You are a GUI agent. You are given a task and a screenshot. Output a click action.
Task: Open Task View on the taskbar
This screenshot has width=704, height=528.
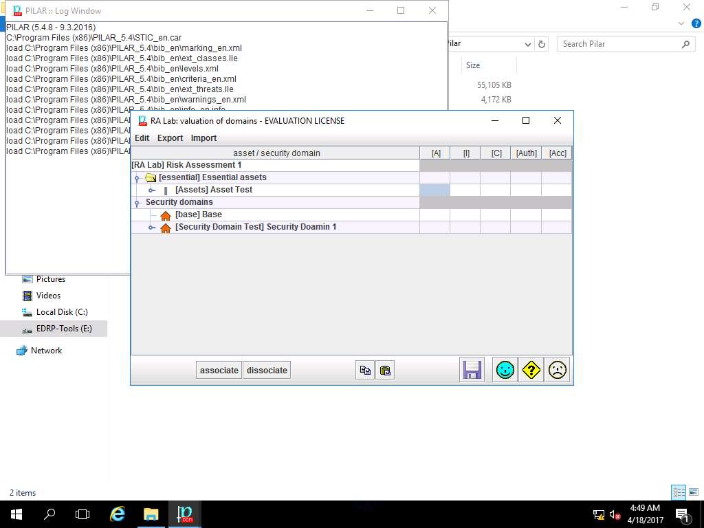pos(82,514)
